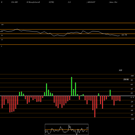
Task: Click the 'SI(TM)' header text
Action: (x=51, y=2)
